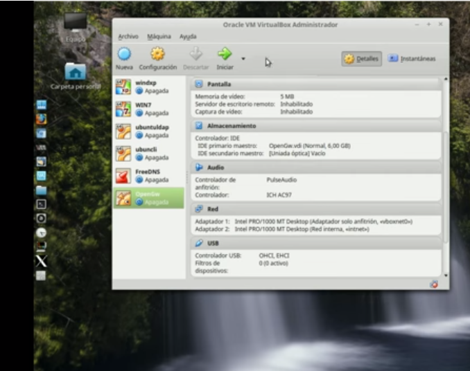470x371 pixels.
Task: Open the Máquina menu
Action: [159, 37]
